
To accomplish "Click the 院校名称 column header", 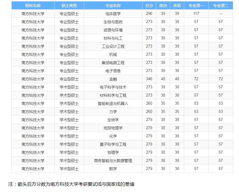I will click(33, 6).
